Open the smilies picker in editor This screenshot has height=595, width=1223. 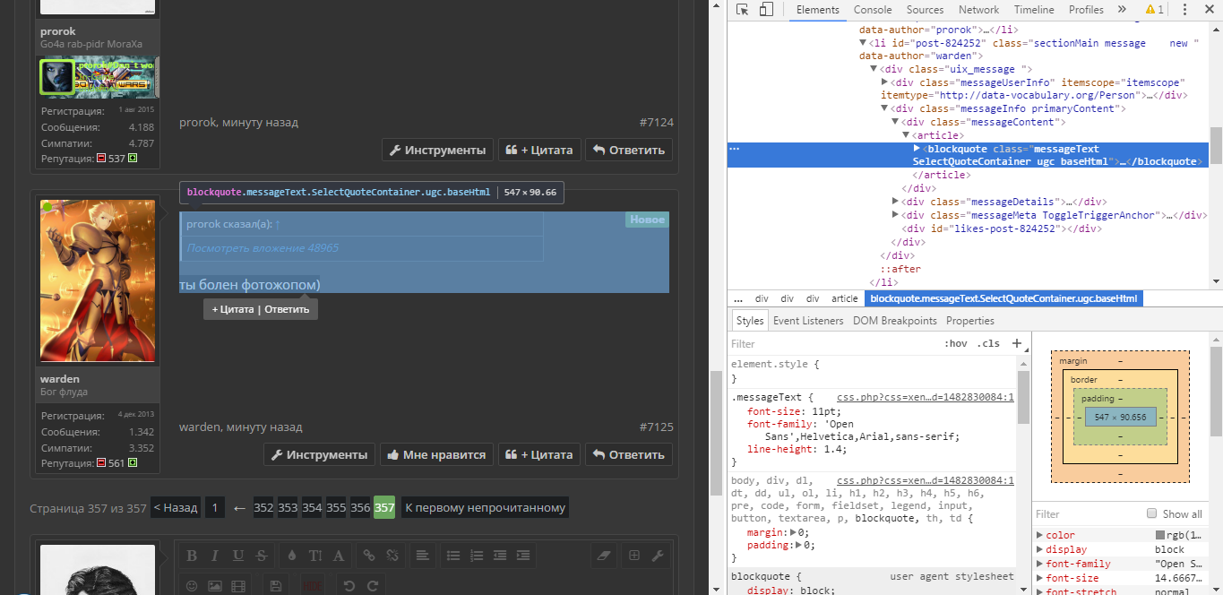(x=191, y=586)
